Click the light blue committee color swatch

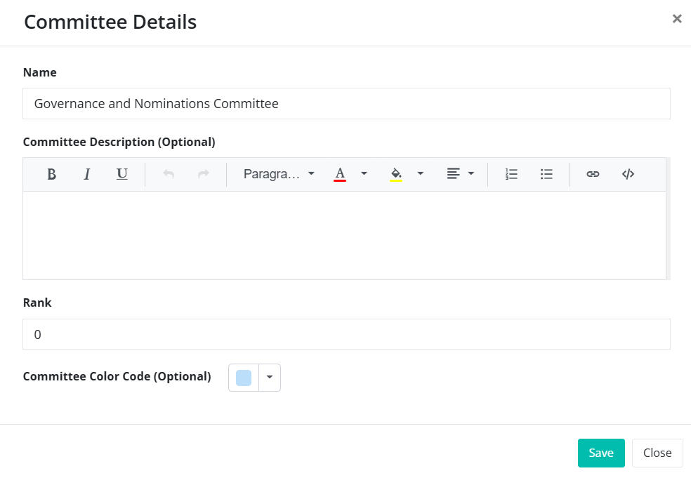pos(244,378)
